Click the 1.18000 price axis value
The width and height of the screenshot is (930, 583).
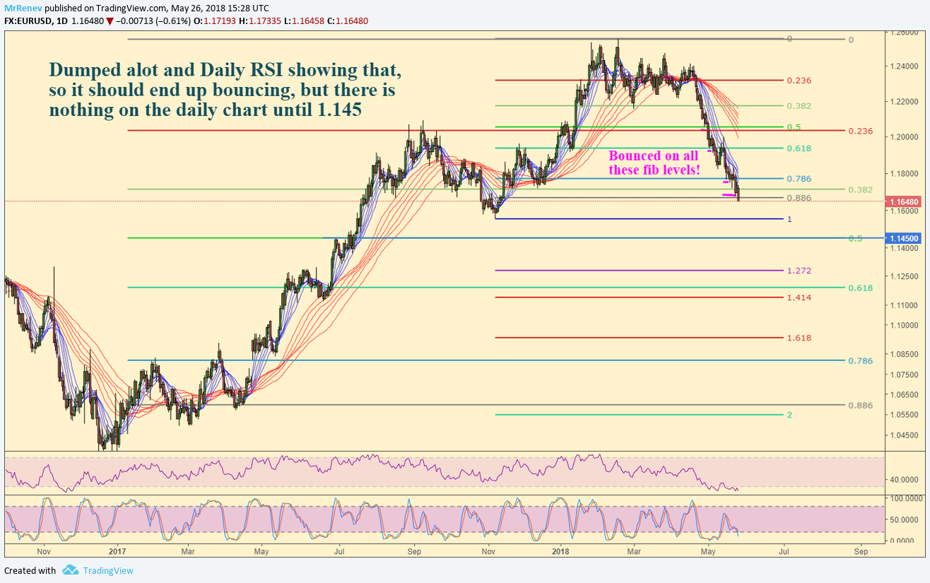[905, 174]
